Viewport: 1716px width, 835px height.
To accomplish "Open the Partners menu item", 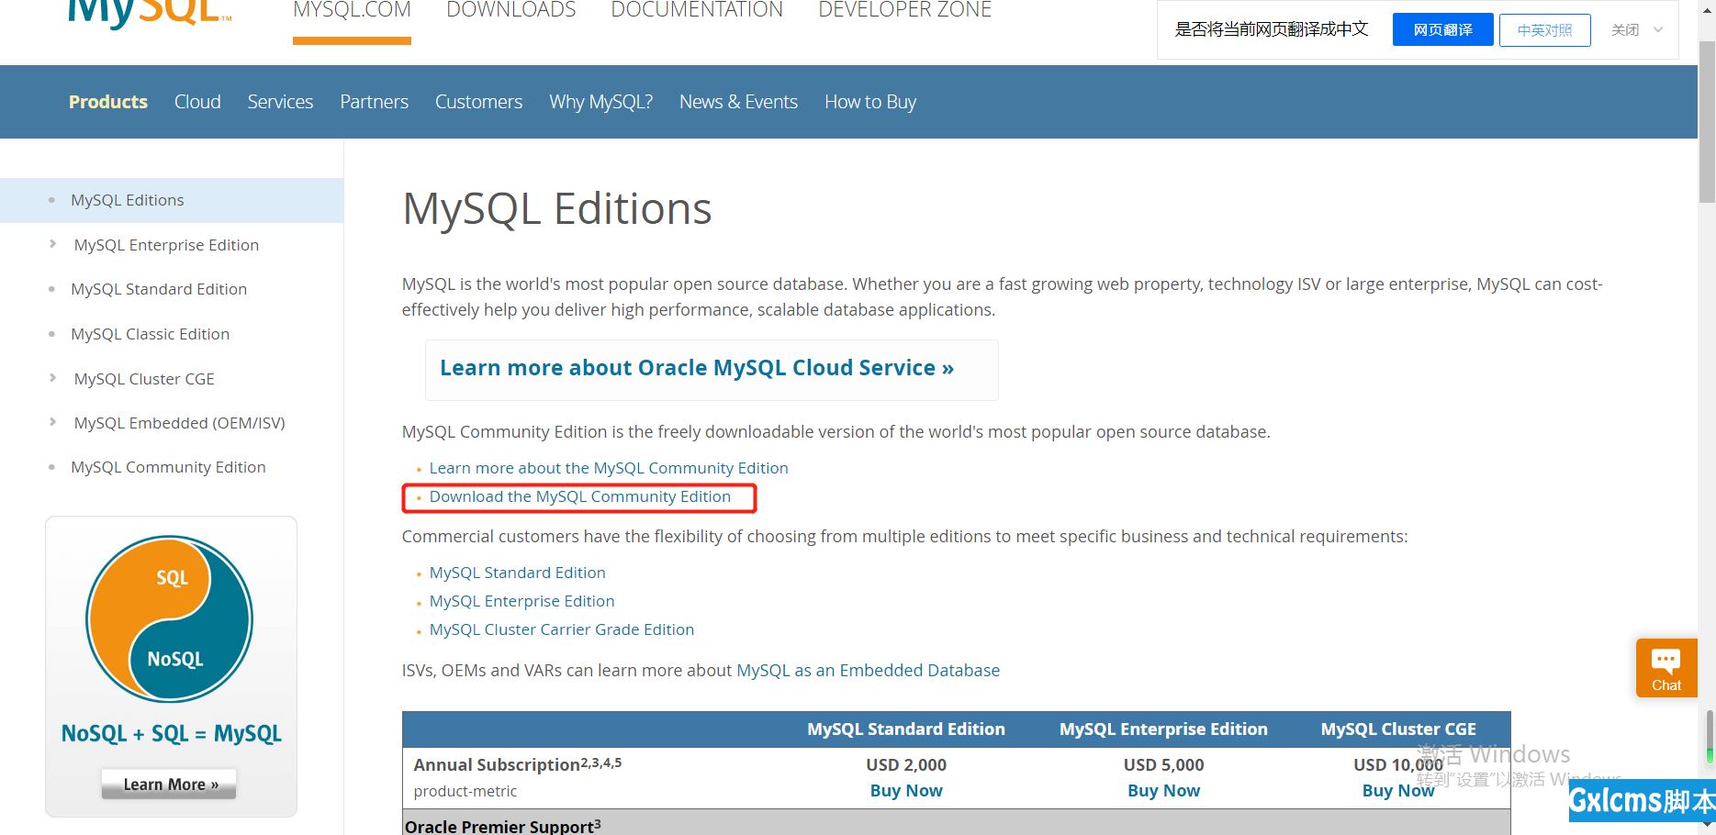I will [x=374, y=102].
